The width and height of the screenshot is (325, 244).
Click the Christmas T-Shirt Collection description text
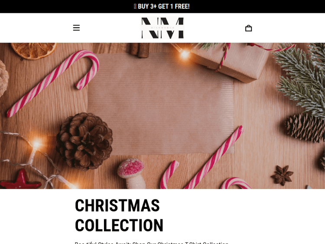[x=152, y=243]
